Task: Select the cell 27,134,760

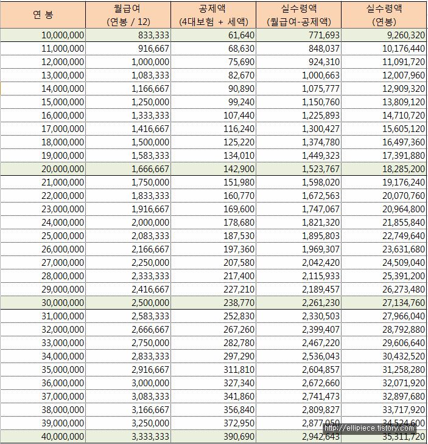Action: (x=384, y=303)
